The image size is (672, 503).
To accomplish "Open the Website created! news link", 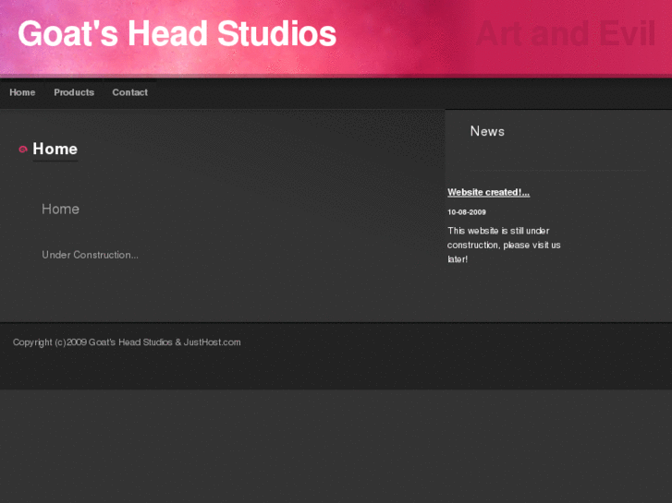I will point(488,192).
